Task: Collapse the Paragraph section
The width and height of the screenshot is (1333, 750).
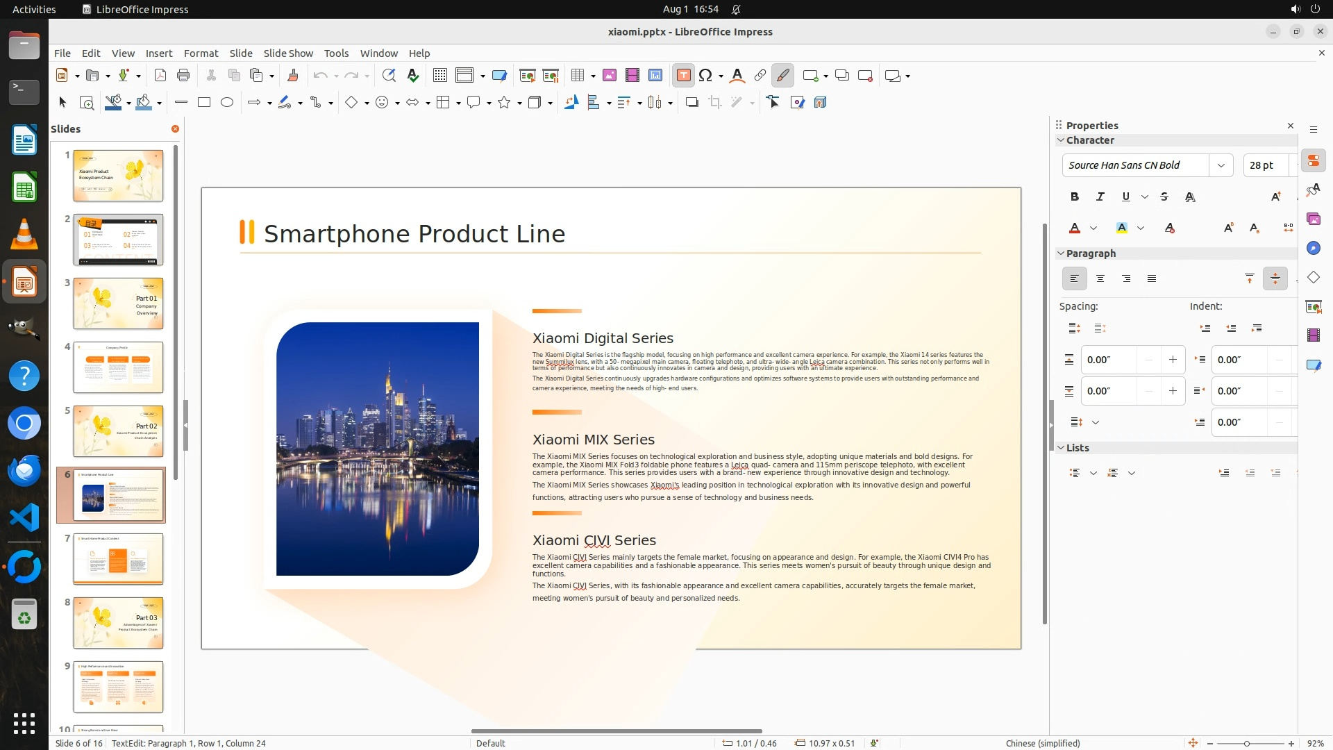Action: pos(1061,253)
